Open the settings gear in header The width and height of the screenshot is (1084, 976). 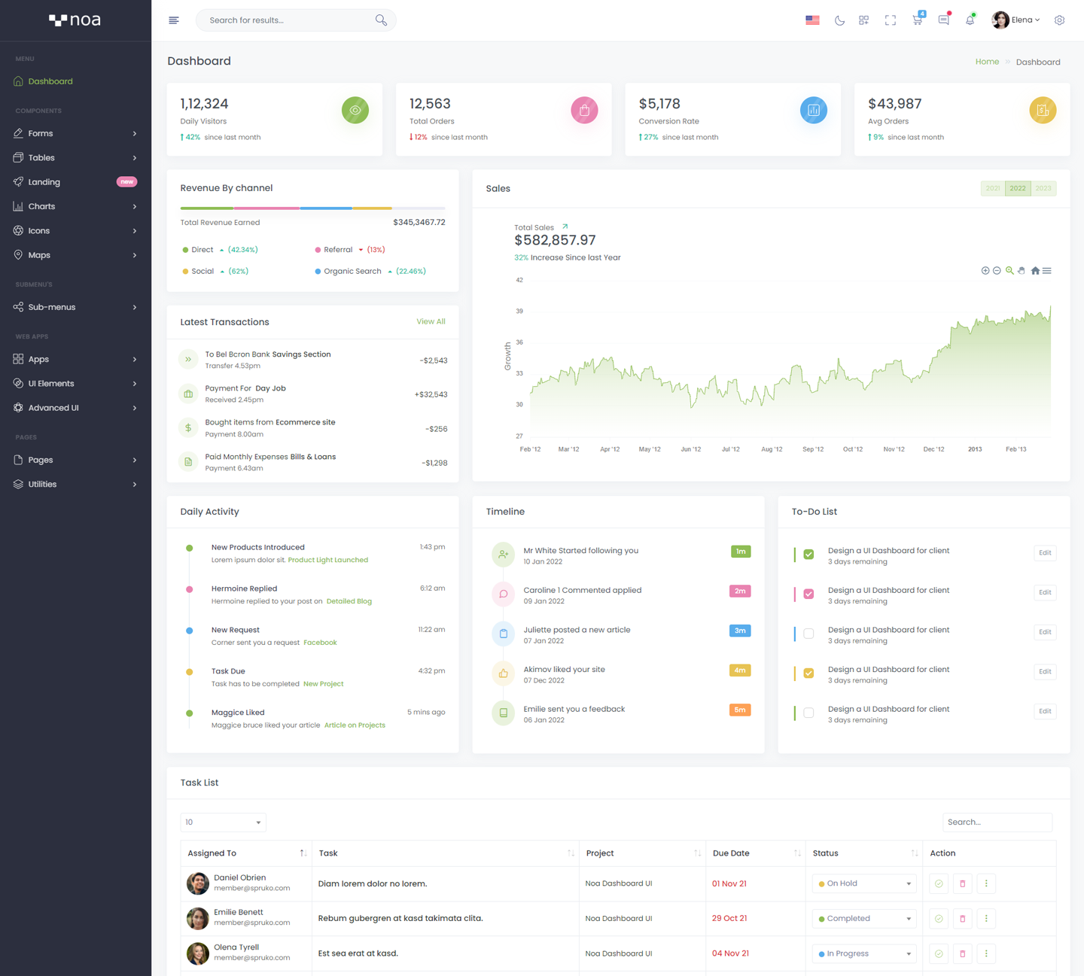tap(1059, 20)
